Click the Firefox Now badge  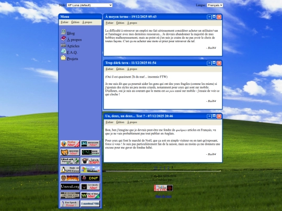coord(70,144)
